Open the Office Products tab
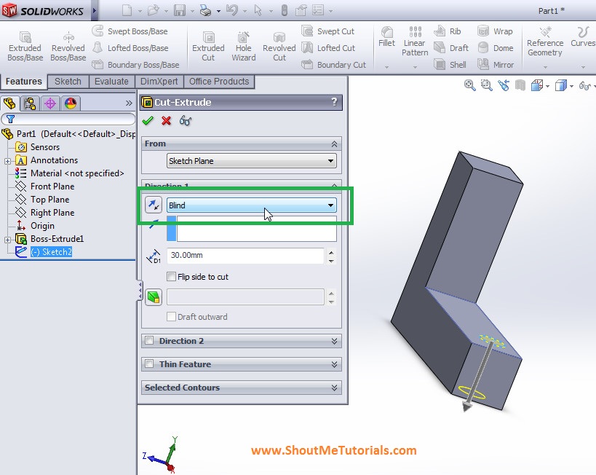This screenshot has width=596, height=475. click(219, 82)
